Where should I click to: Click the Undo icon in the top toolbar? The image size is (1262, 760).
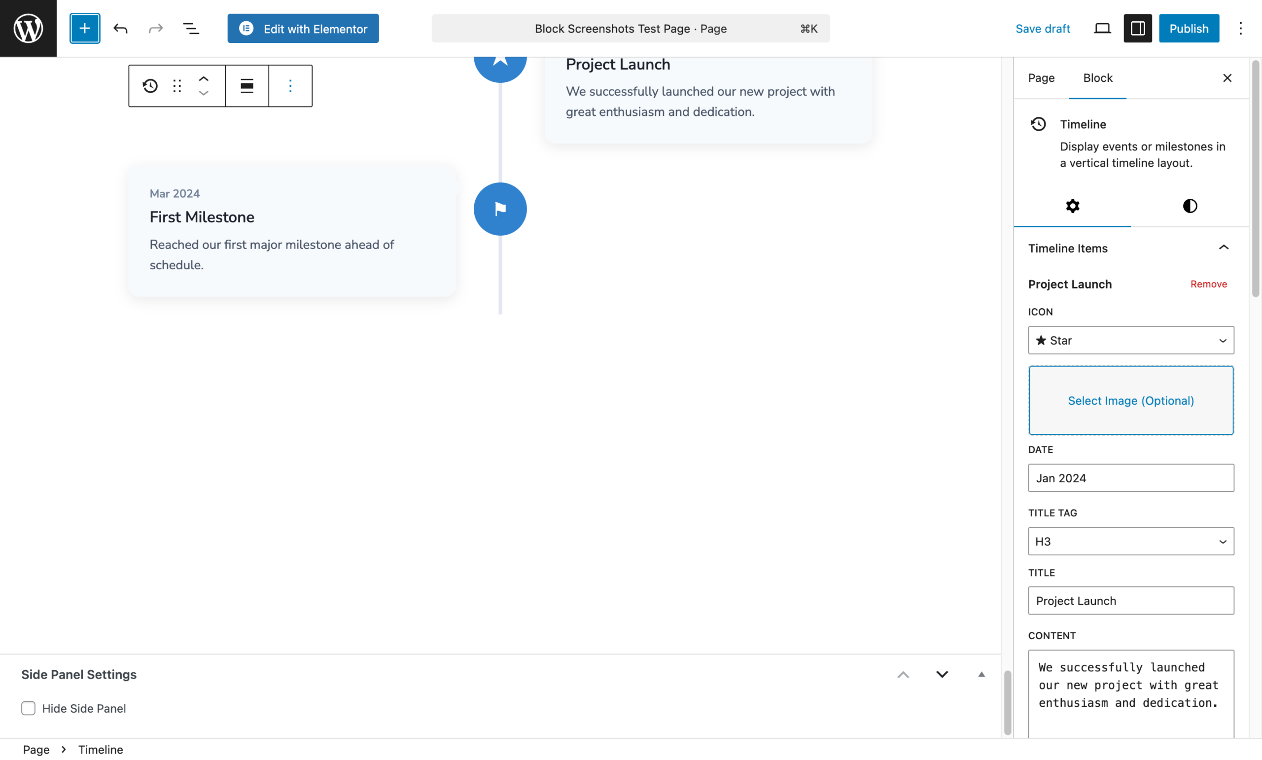click(121, 28)
